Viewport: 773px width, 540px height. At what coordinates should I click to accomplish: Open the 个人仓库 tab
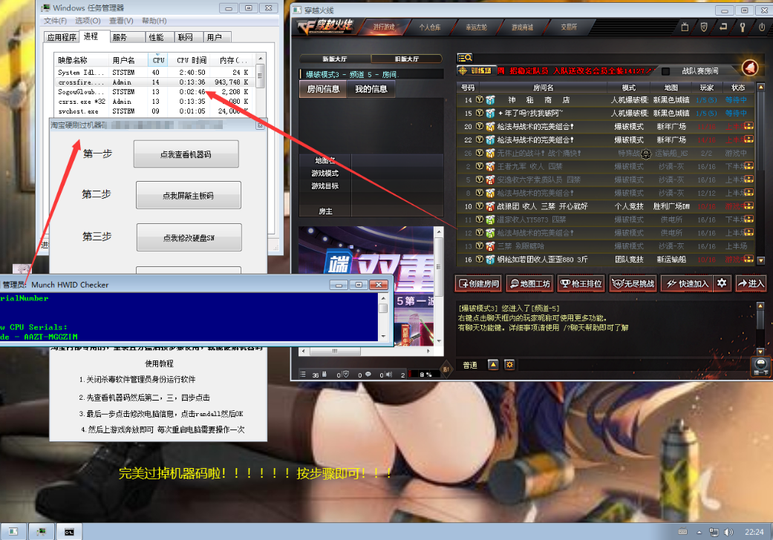pyautogui.click(x=430, y=27)
